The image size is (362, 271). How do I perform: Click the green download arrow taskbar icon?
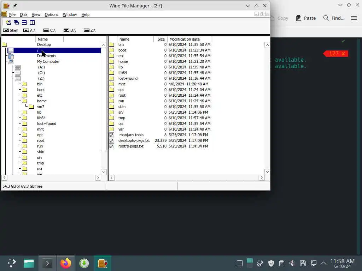84,263
